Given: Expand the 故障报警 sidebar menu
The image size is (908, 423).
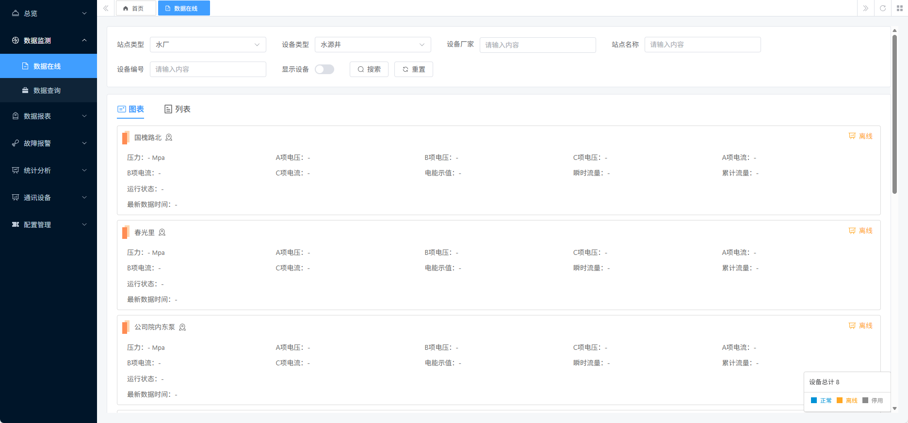Looking at the screenshot, I should tap(49, 143).
